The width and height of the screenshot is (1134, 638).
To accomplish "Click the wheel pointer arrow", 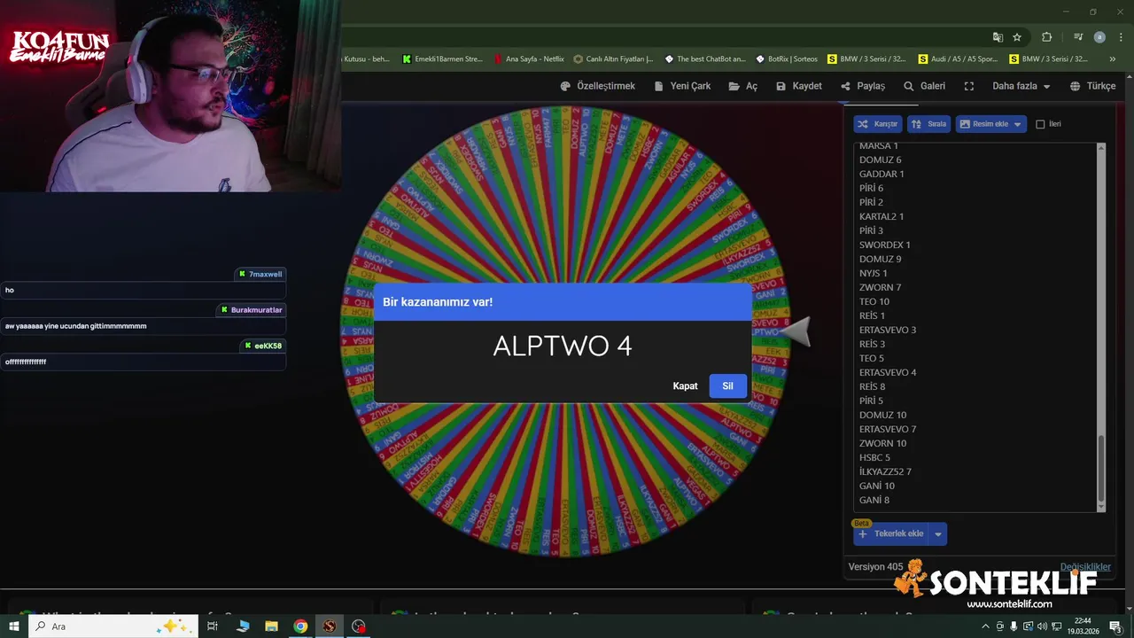I will point(796,332).
